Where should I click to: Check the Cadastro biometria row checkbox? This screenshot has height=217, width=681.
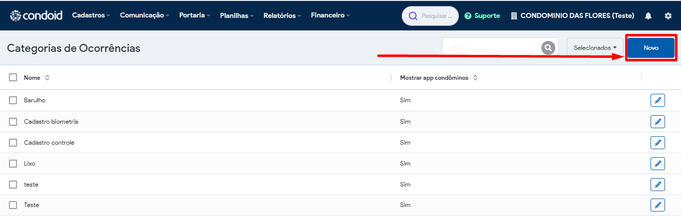tap(13, 122)
